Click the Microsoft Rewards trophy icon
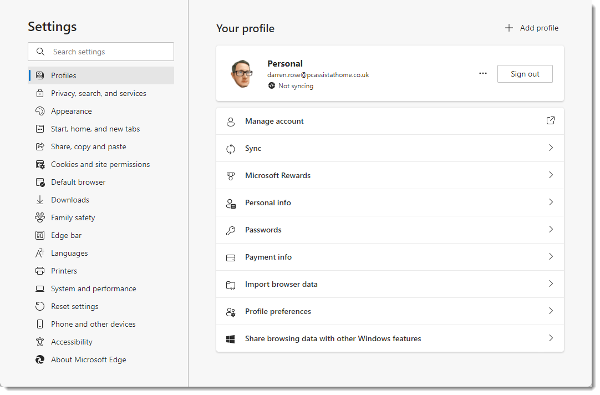This screenshot has height=395, width=600. coord(231,176)
